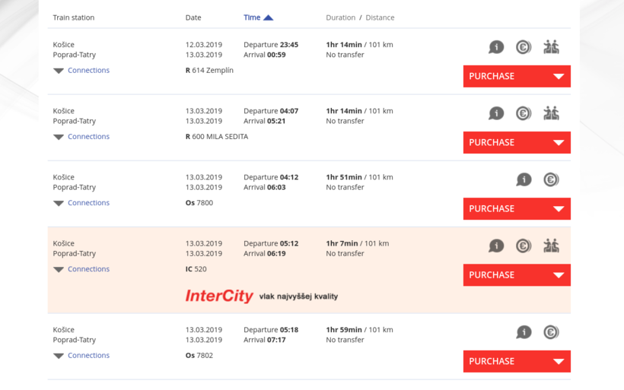
Task: Click the InterCity logo banner
Action: click(x=262, y=296)
